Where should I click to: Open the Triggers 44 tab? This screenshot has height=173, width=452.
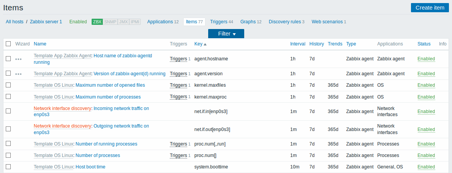tap(221, 21)
